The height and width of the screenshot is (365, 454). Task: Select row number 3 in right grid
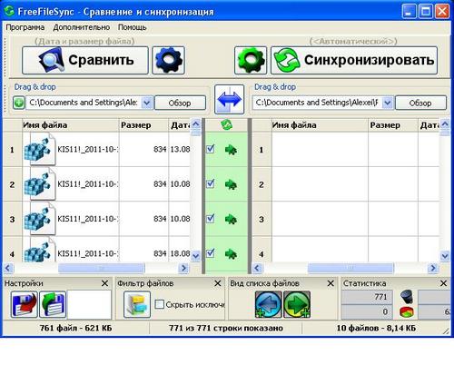(x=262, y=219)
